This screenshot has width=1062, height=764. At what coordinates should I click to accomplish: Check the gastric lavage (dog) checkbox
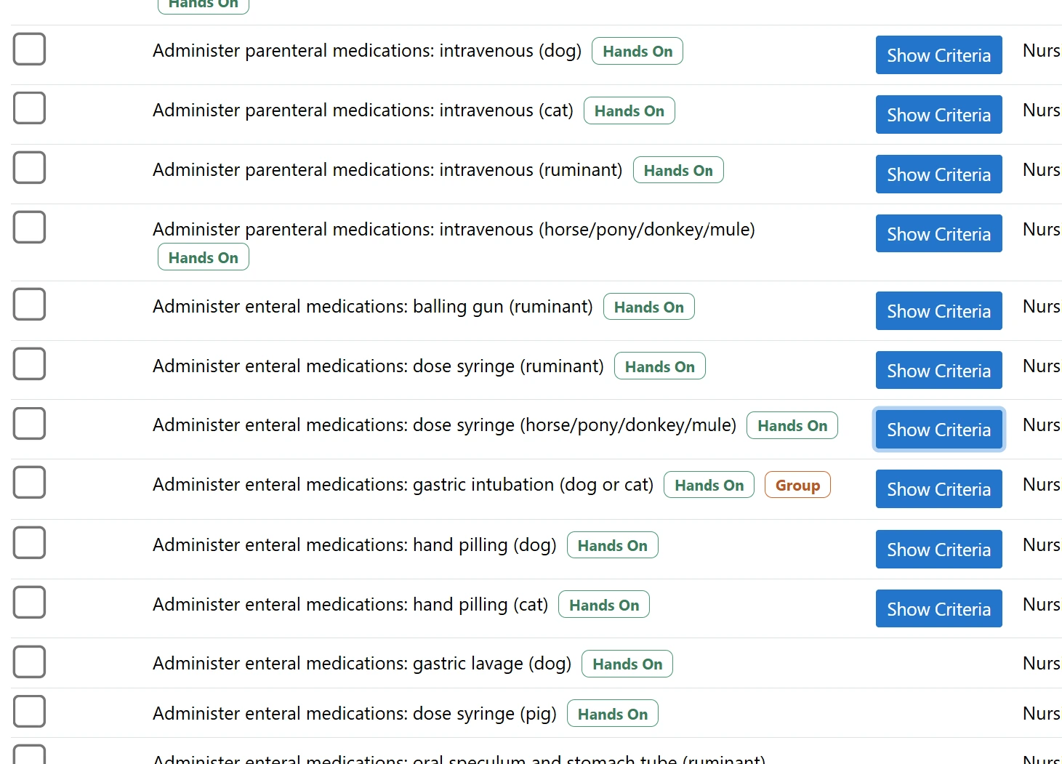point(29,662)
